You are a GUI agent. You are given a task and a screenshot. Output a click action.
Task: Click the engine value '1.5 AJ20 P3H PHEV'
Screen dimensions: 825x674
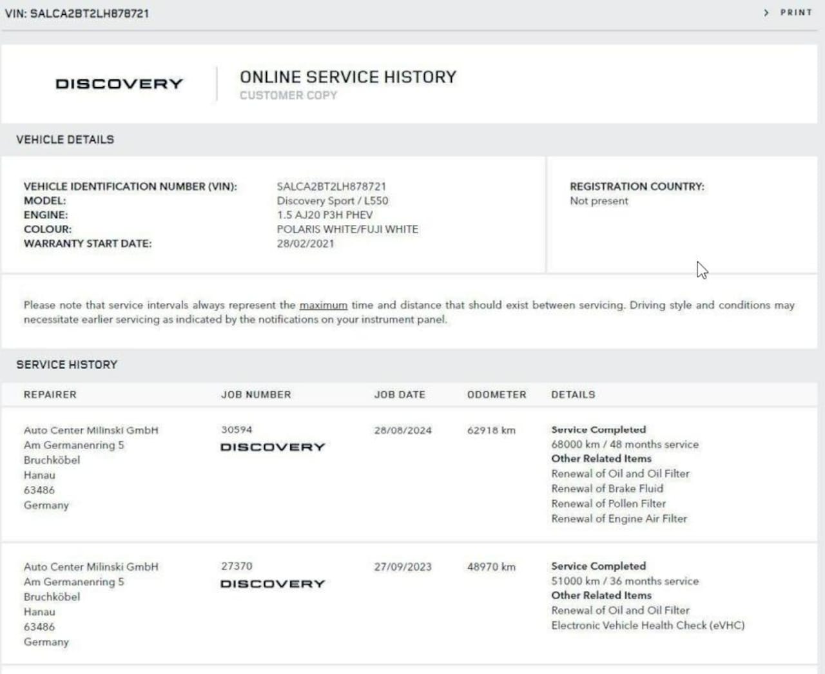(325, 215)
